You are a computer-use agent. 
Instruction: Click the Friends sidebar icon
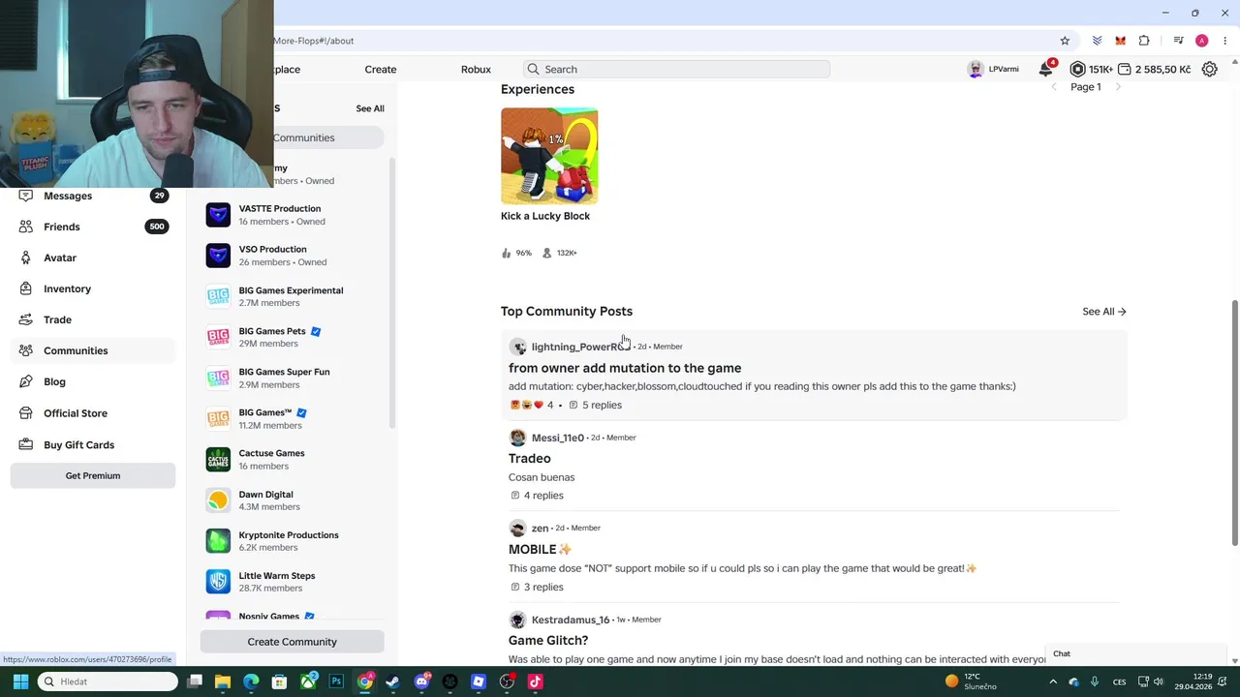25,227
